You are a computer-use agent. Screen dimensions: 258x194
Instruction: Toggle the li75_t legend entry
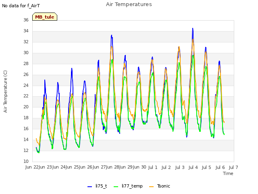[97, 186]
